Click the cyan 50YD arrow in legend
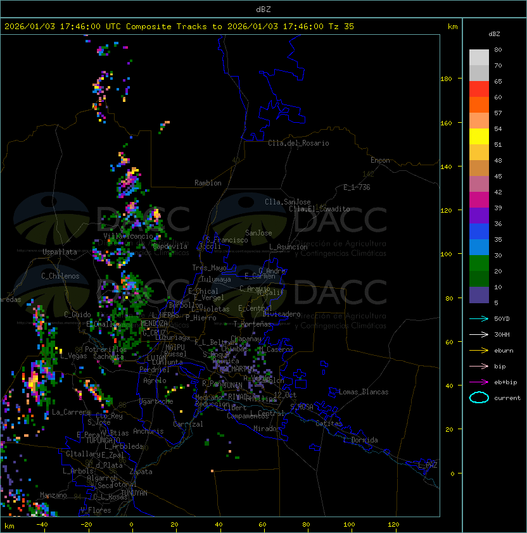 coord(479,318)
